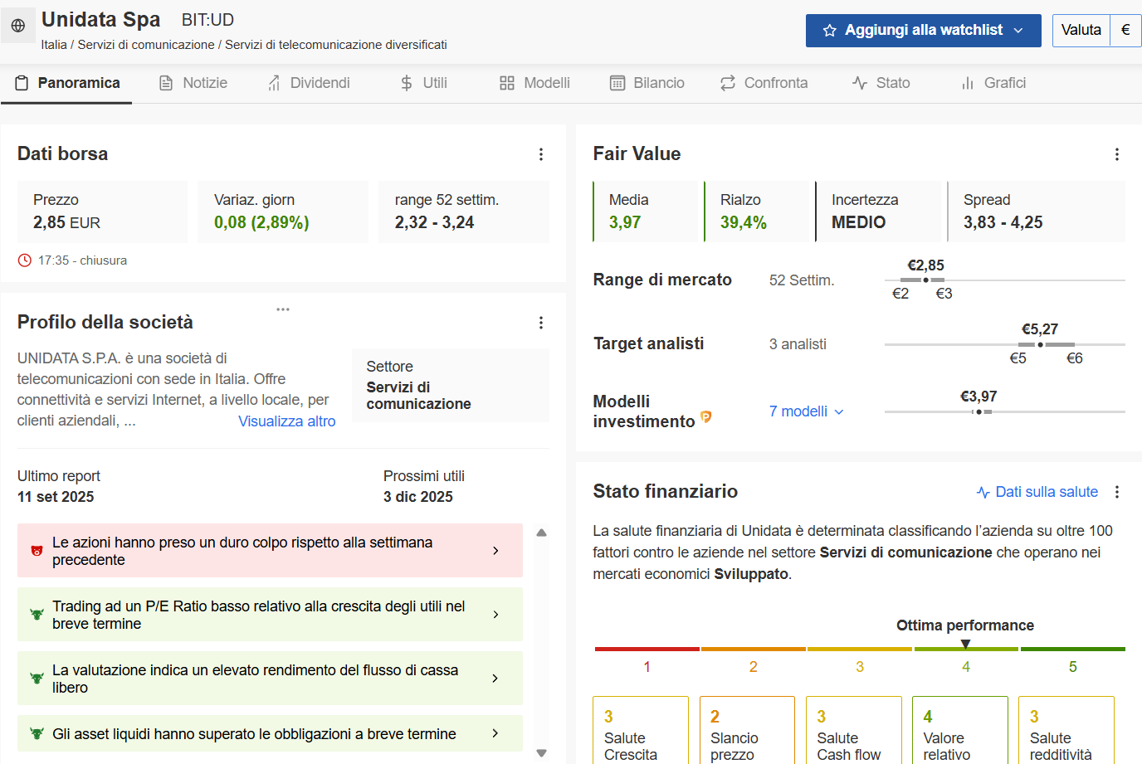Expand the 7 modelli dropdown
Viewport: 1142px width, 764px height.
click(806, 411)
